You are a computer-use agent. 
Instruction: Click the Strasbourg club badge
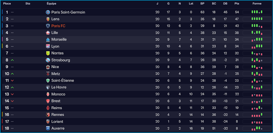(48, 60)
